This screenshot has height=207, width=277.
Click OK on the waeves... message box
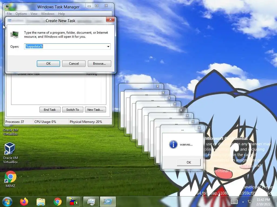(189, 162)
